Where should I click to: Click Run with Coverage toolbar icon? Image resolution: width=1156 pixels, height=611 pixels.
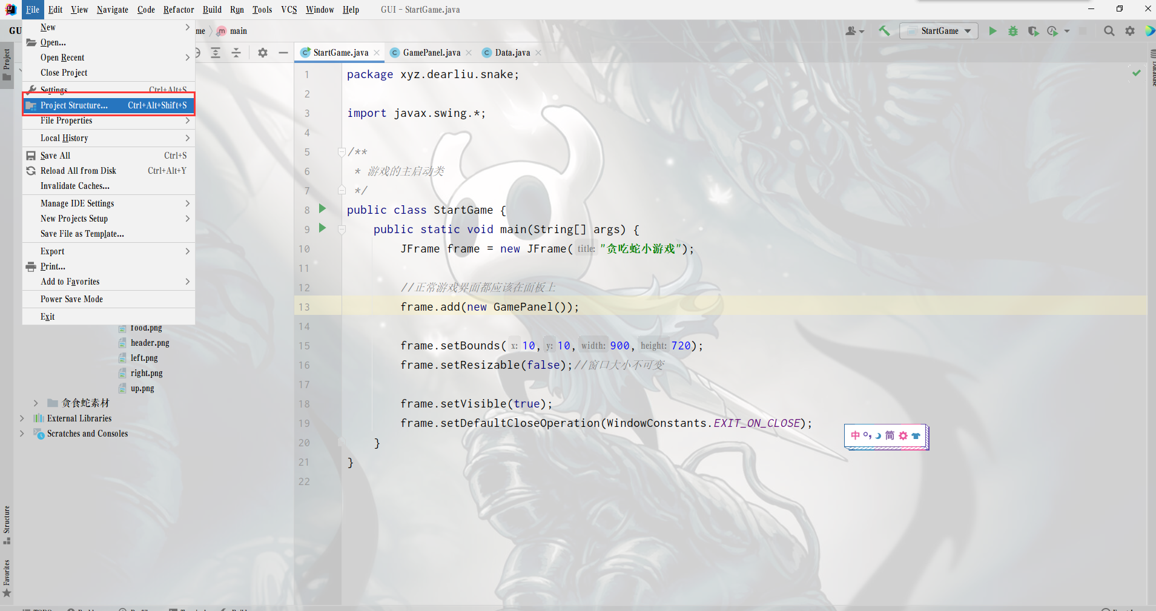(1033, 31)
